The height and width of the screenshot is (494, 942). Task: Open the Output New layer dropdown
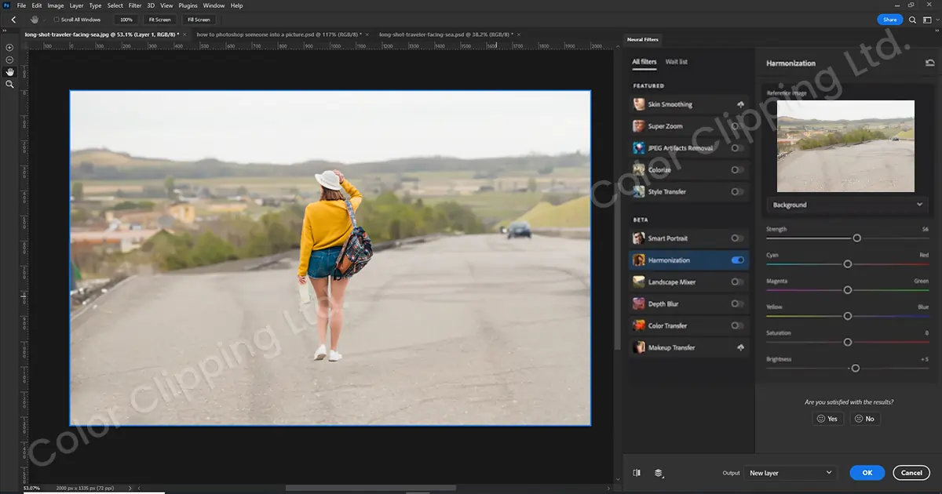(790, 473)
